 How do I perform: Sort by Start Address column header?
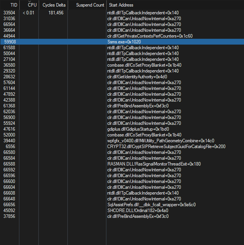(x=175, y=5)
